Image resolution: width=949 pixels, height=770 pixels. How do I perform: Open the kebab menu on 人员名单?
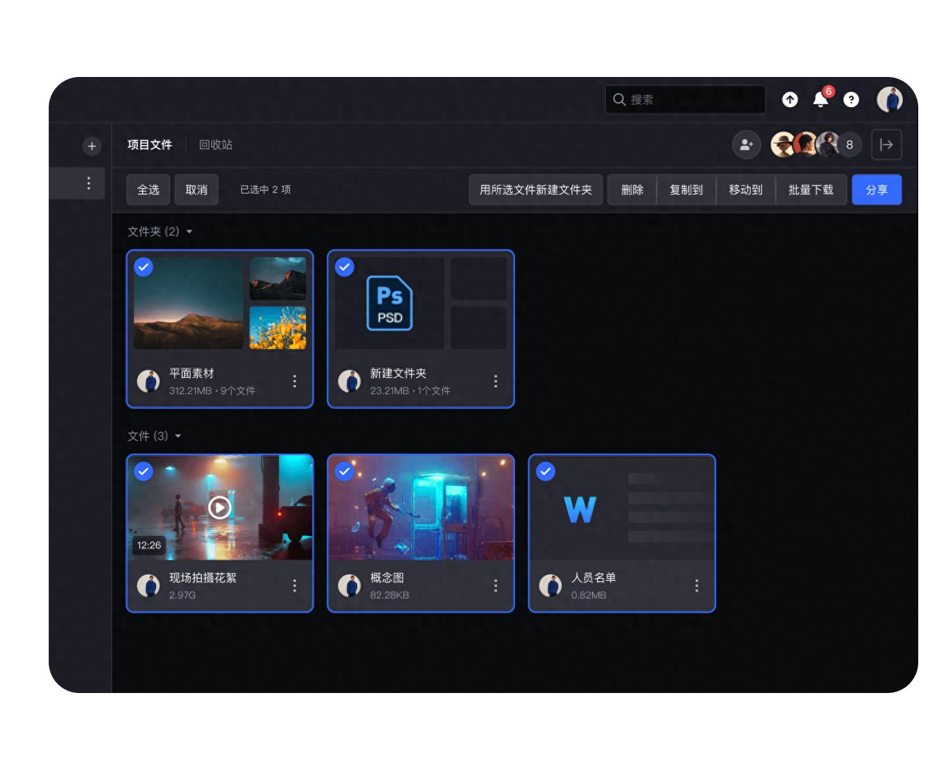coord(696,585)
